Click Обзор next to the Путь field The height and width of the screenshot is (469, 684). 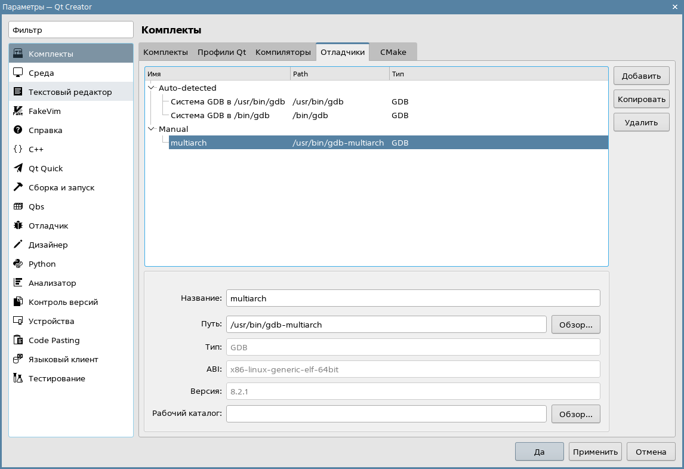click(575, 325)
